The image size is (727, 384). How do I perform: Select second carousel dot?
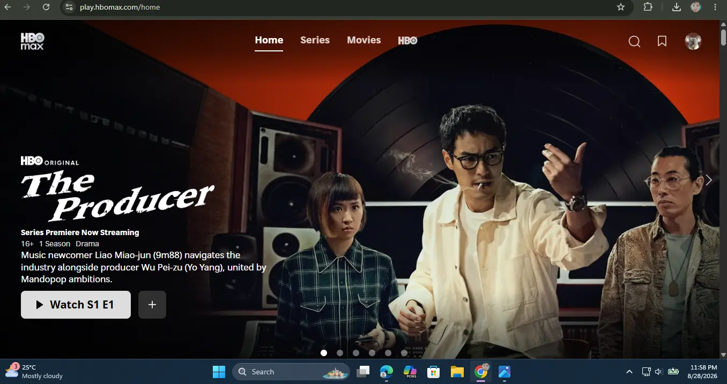coord(340,353)
